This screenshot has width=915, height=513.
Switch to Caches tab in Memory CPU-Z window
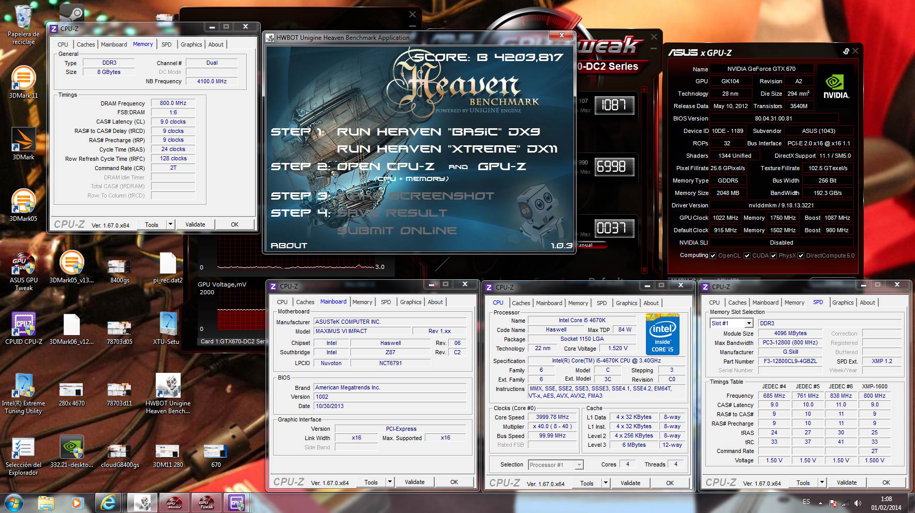click(85, 44)
